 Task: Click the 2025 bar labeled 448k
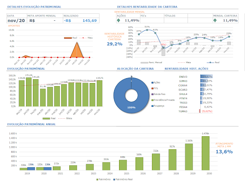tap(123, 165)
